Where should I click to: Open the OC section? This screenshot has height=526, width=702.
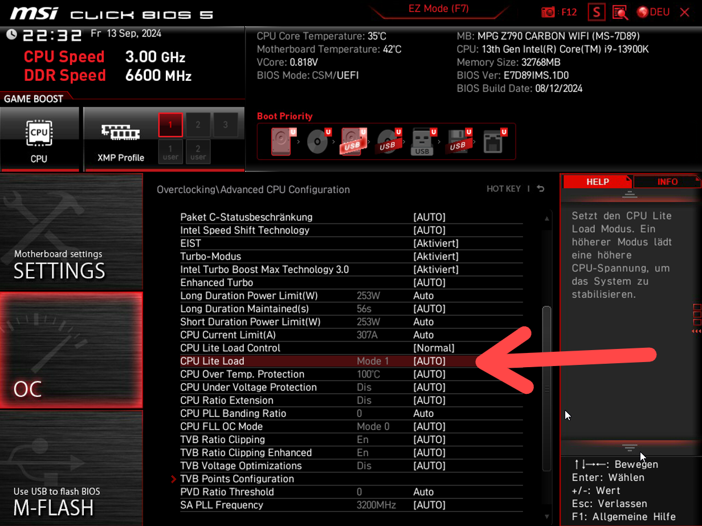(x=71, y=350)
